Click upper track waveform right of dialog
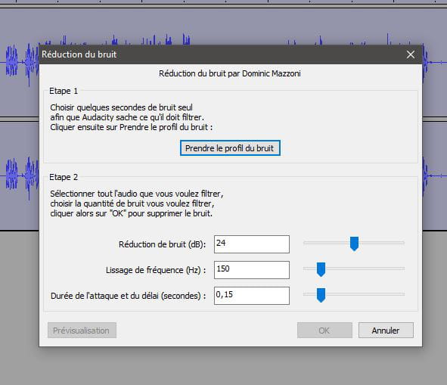This screenshot has height=385, width=447. click(x=434, y=62)
